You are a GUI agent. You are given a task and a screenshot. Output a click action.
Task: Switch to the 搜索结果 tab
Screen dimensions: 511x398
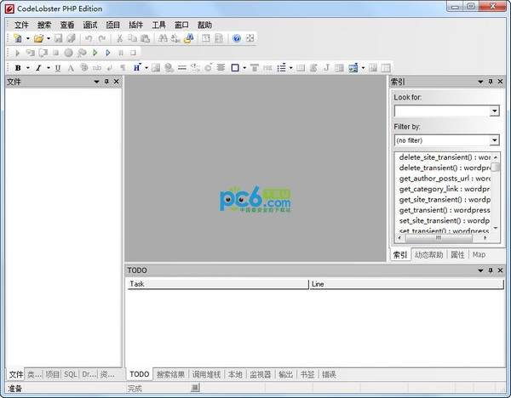pyautogui.click(x=170, y=374)
